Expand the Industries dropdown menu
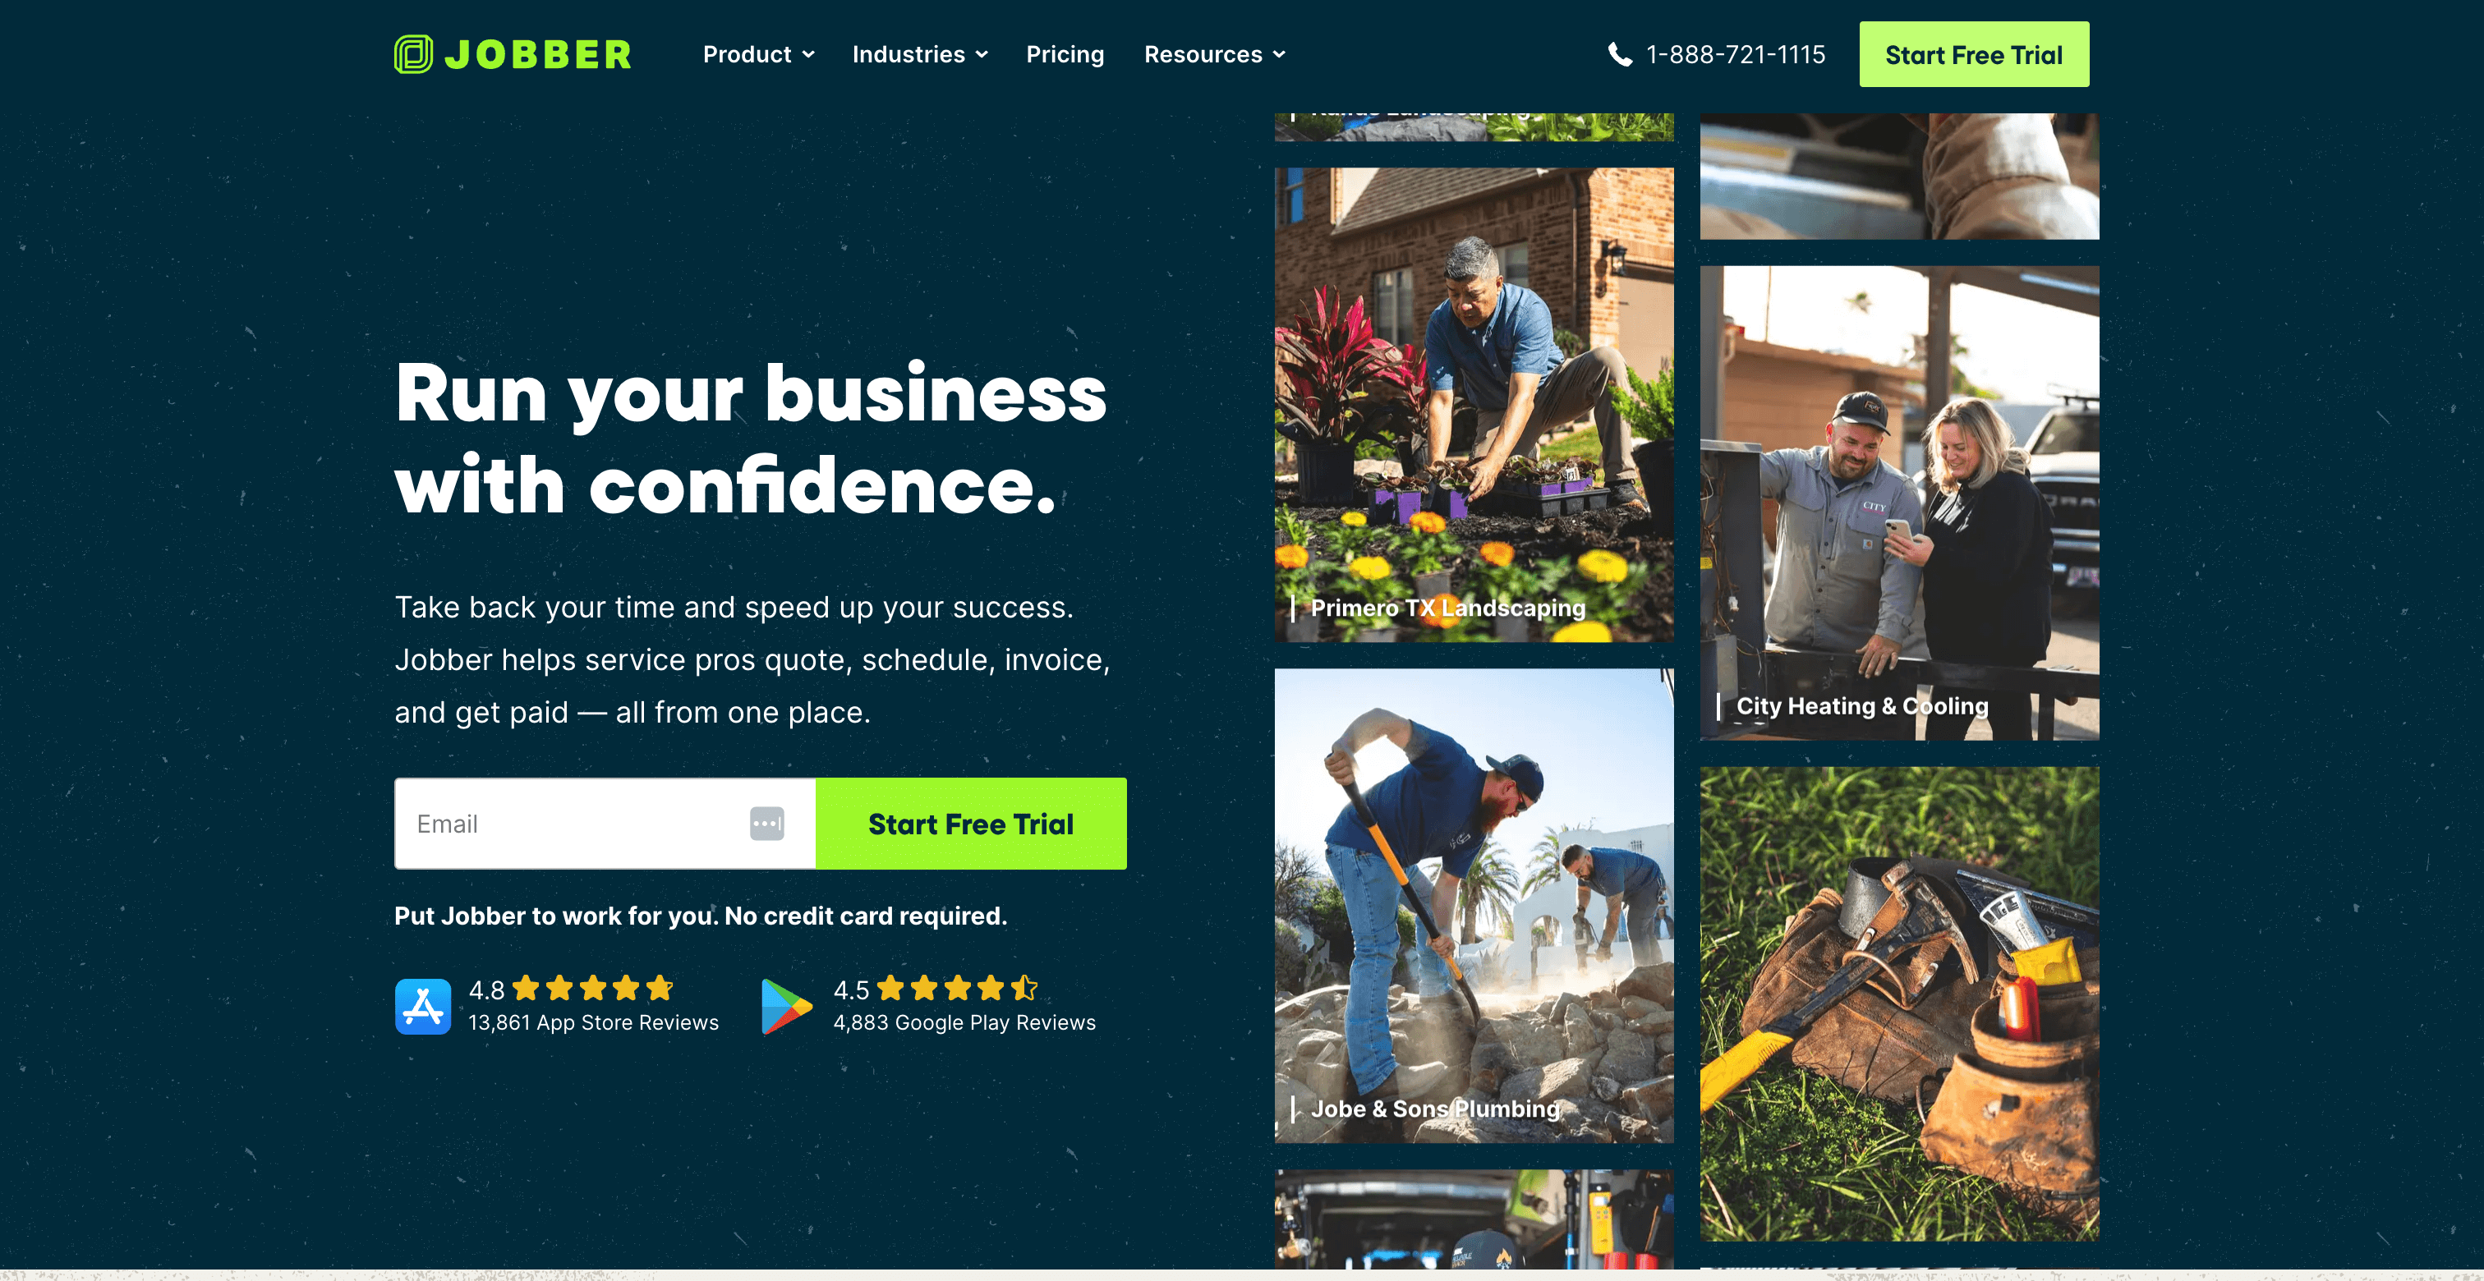This screenshot has width=2484, height=1281. pyautogui.click(x=920, y=54)
